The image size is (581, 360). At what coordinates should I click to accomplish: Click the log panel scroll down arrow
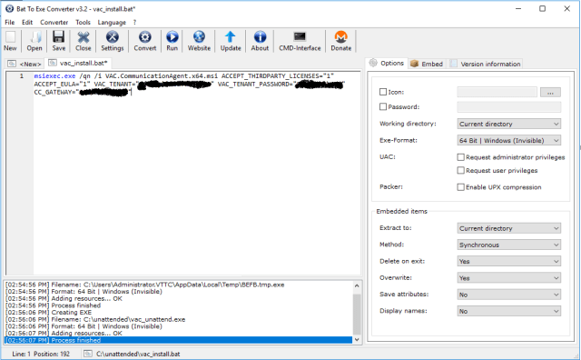357,340
